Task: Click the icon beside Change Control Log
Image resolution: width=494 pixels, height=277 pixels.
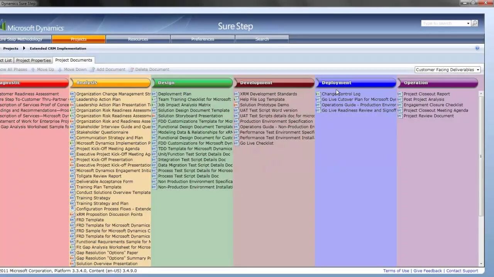Action: (x=318, y=94)
